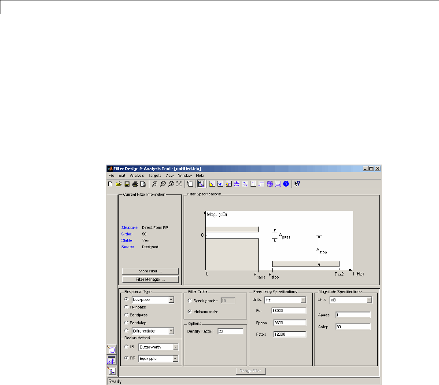This screenshot has width=439, height=385.
Task: Open the magnitude Units dB dropdown
Action: 369,300
